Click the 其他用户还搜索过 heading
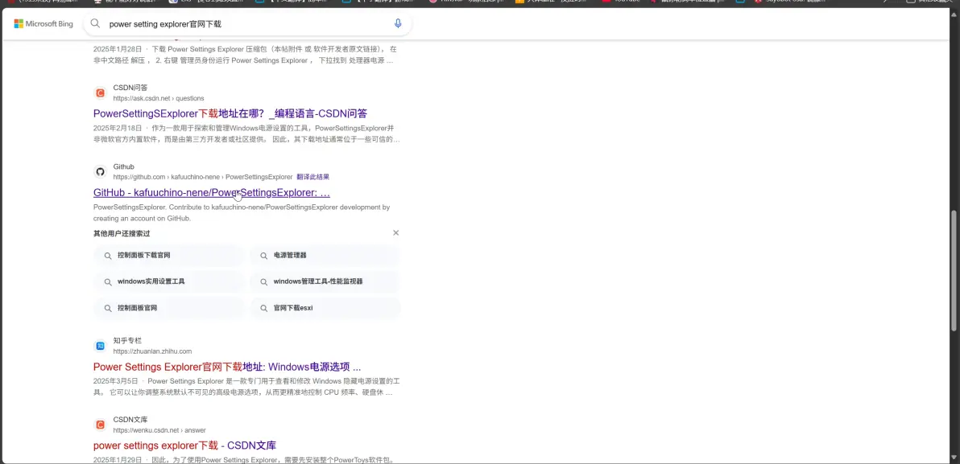Screen dimensions: 960x464 click(x=122, y=233)
